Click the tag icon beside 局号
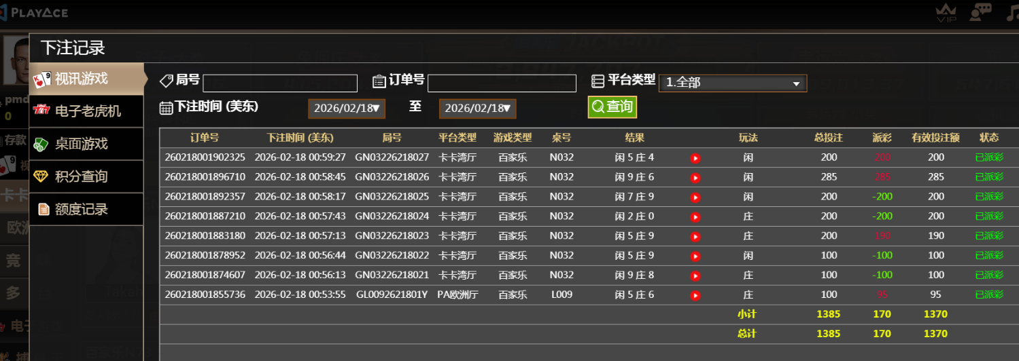Screen dimensions: 1019x361 point(166,81)
